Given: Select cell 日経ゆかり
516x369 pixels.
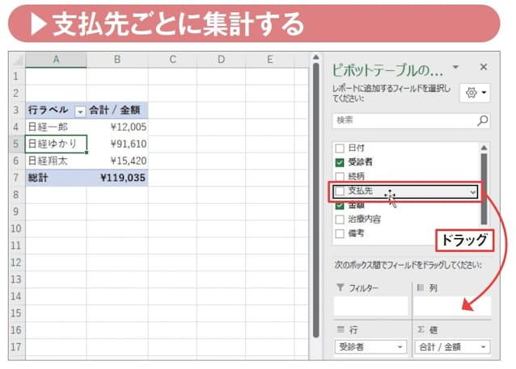Looking at the screenshot, I should (56, 144).
